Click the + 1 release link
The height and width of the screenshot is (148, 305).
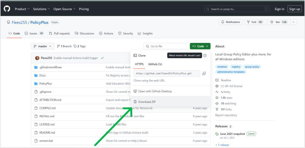222,145
